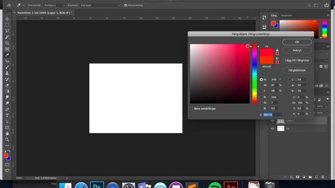Image resolution: width=335 pixels, height=188 pixels.
Task: Select the Spot Healing Brush tool
Action: (x=7, y=61)
